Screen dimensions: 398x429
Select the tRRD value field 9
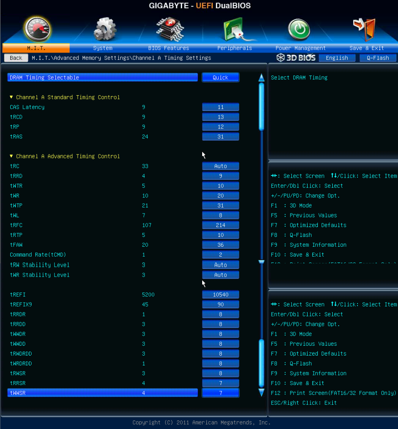point(221,176)
